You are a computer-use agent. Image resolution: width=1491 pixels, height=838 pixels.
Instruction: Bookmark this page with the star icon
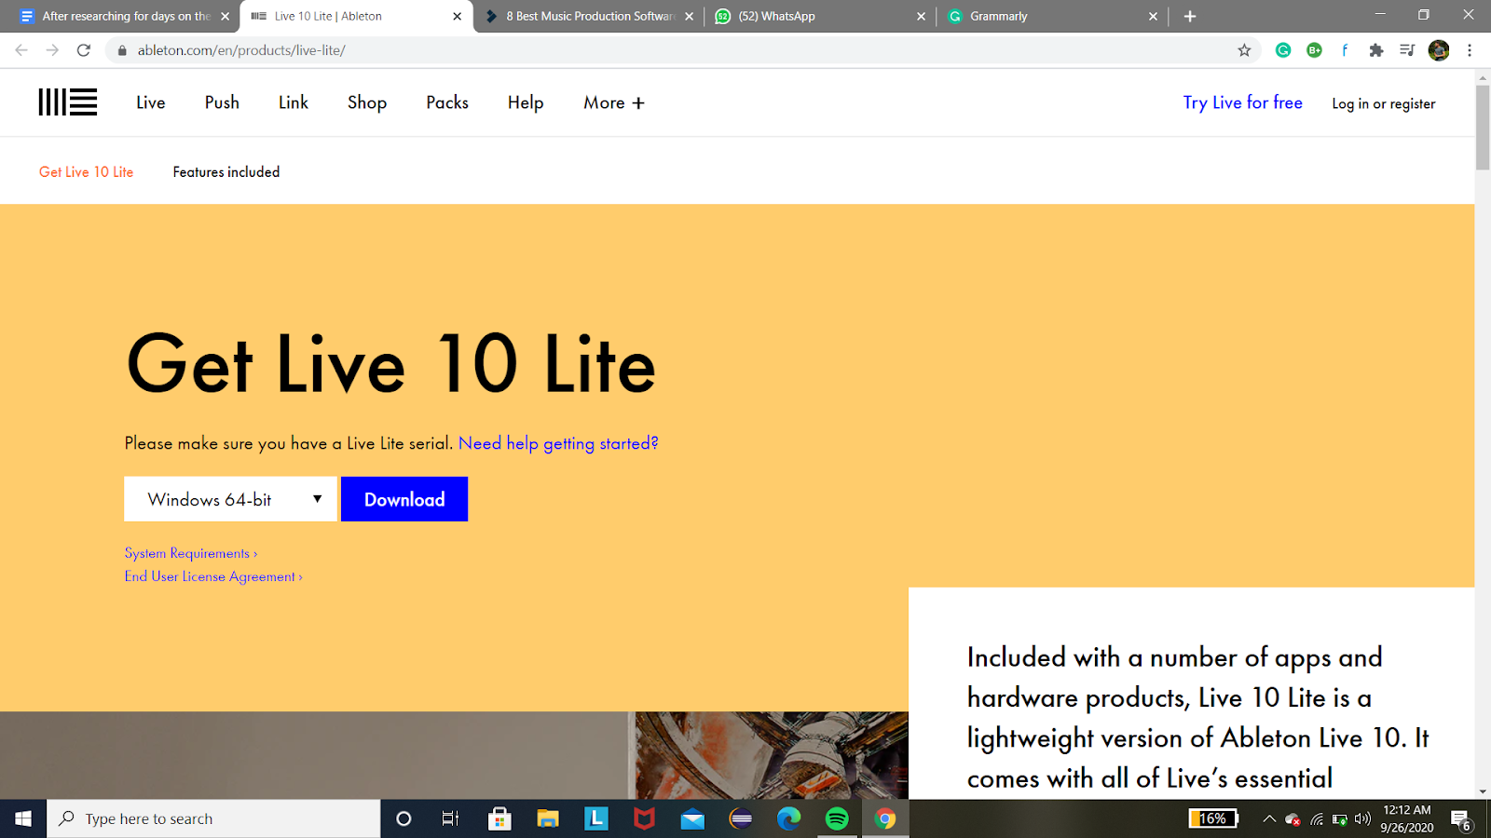(1244, 50)
